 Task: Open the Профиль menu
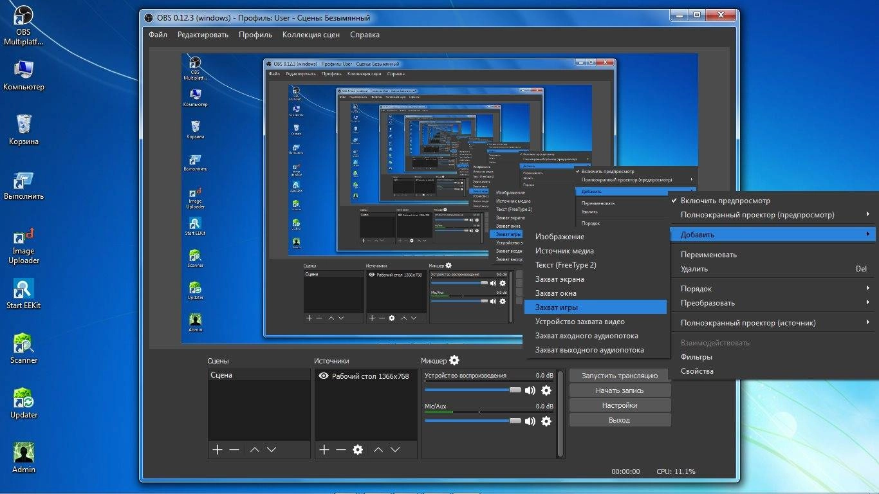(255, 35)
